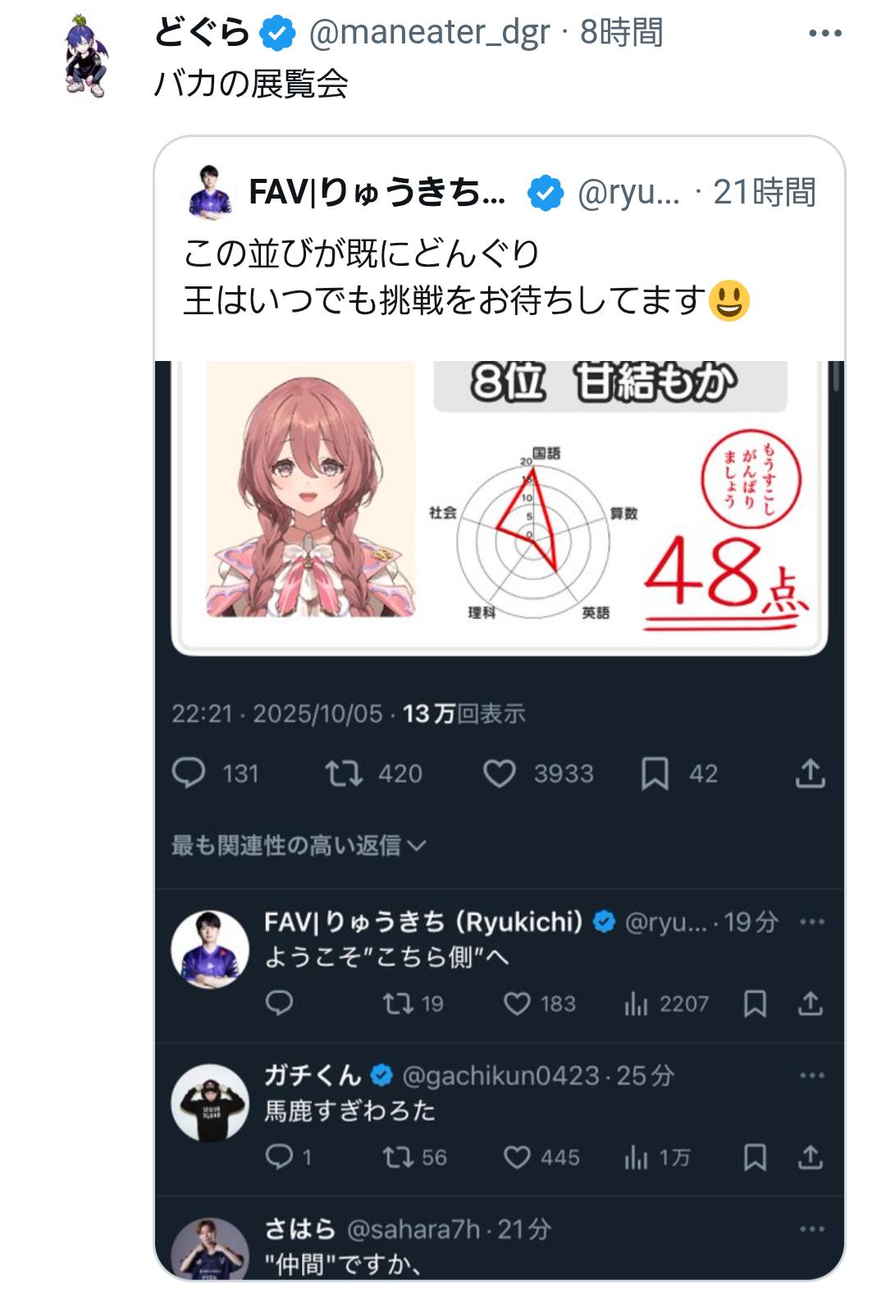Tap the repost icon showing 420
The image size is (886, 1303).
click(x=344, y=773)
